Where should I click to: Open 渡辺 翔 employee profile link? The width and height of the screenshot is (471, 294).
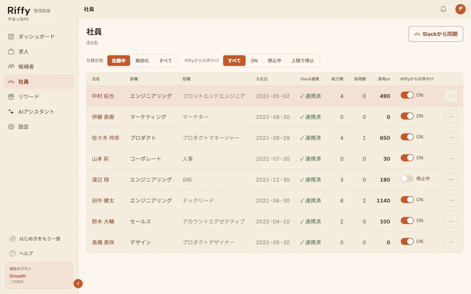click(100, 180)
